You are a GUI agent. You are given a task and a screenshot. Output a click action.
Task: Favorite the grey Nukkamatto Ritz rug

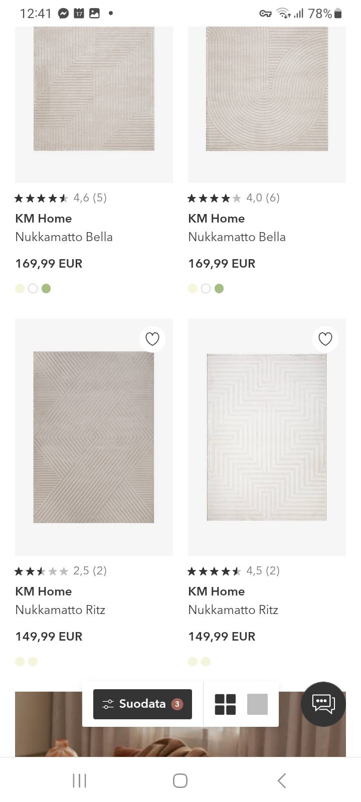(x=152, y=339)
